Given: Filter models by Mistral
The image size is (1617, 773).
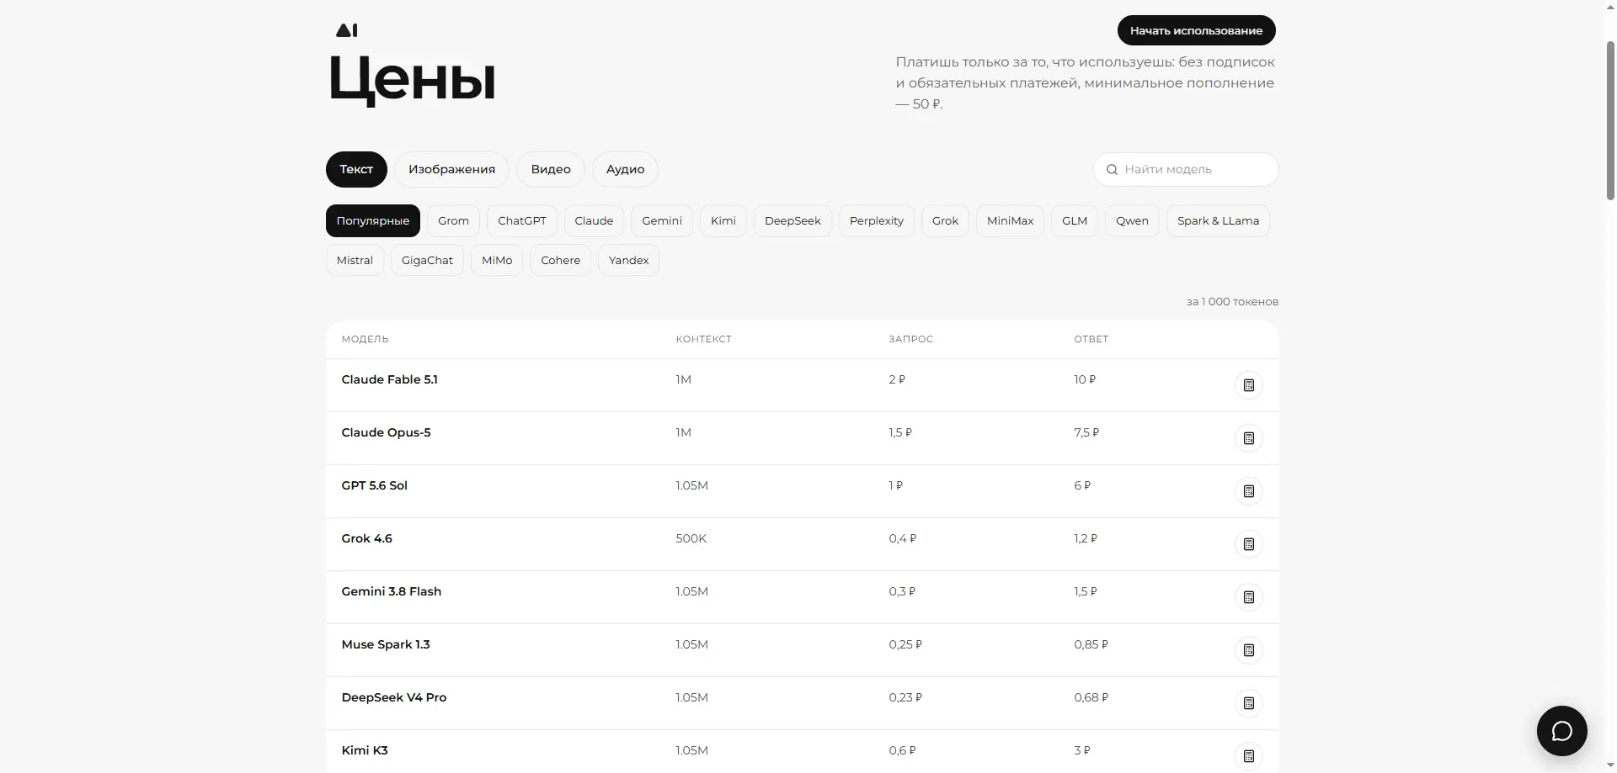Looking at the screenshot, I should click(355, 260).
